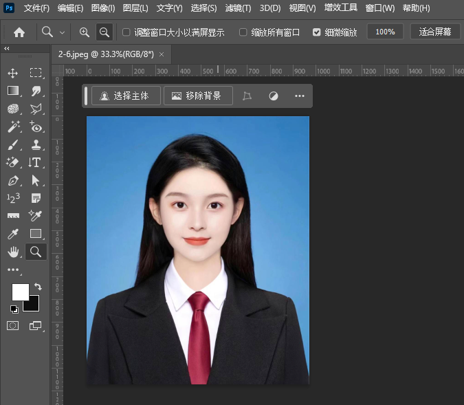464x405 pixels.
Task: Choose the Hand tool
Action: 13,252
